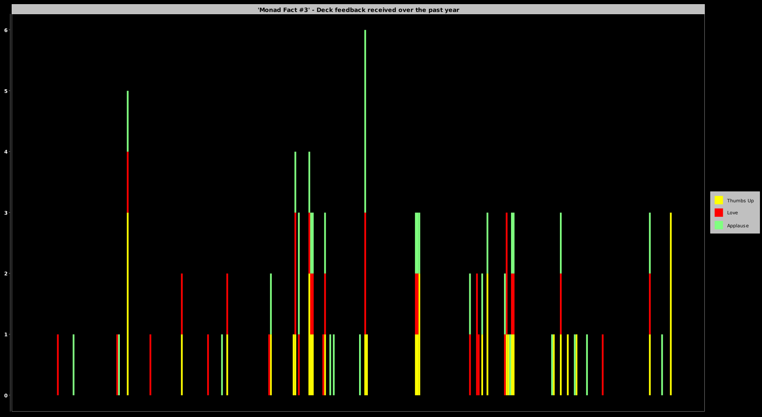Click the rightmost all-yellow bar reaching 3
This screenshot has width=762, height=417.
point(671,304)
